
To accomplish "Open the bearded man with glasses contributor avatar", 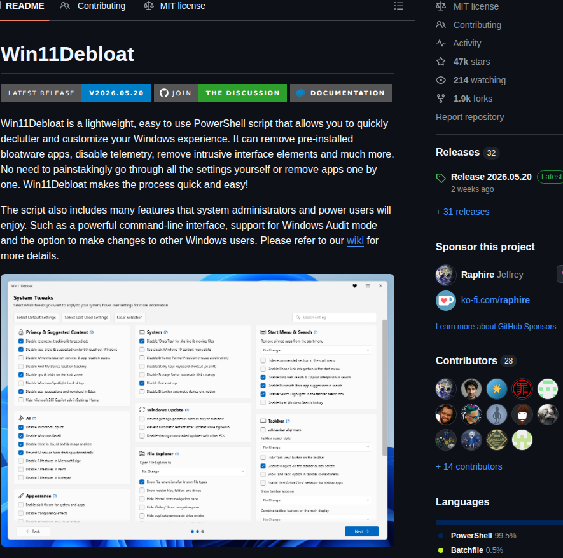I will click(x=445, y=414).
